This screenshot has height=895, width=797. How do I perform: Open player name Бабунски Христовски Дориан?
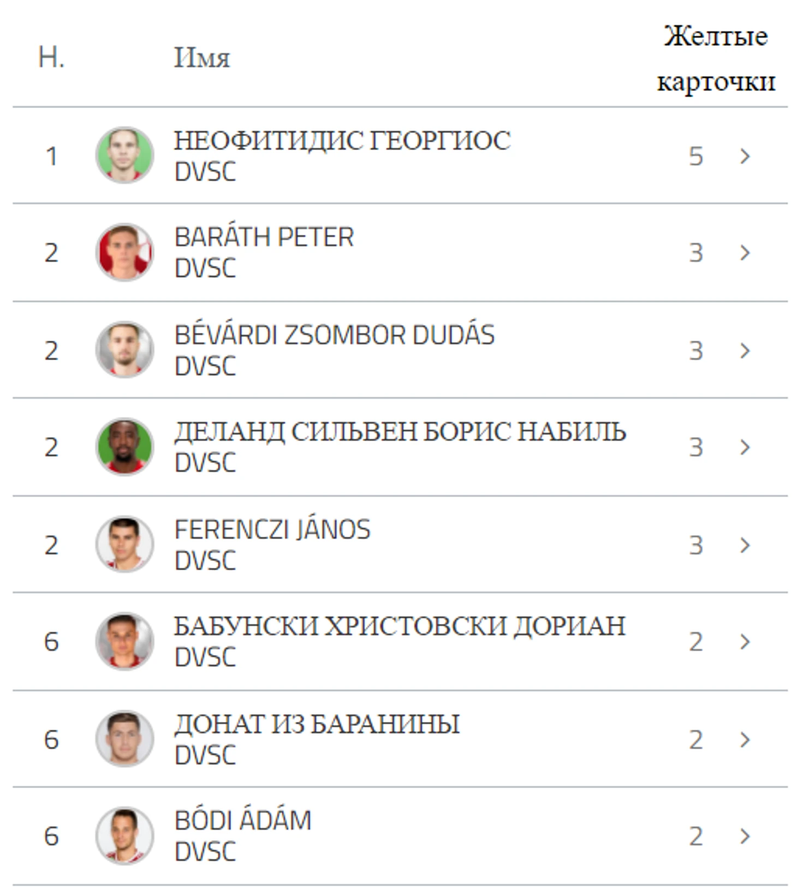[x=399, y=626]
